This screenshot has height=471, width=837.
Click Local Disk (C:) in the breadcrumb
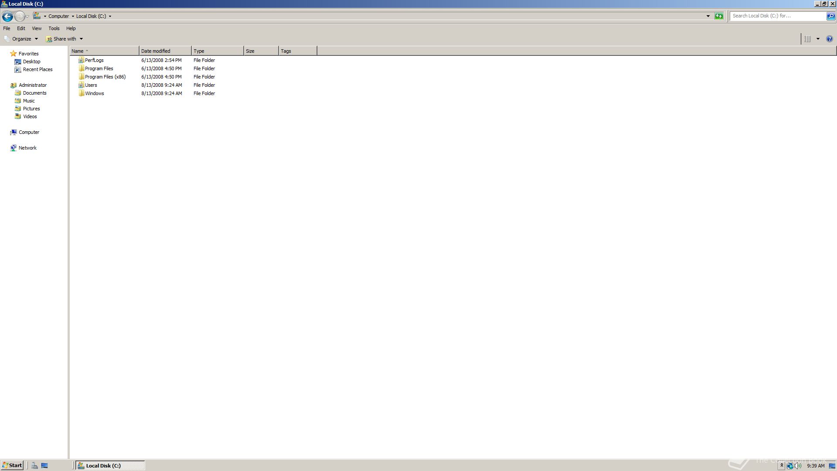pyautogui.click(x=91, y=16)
